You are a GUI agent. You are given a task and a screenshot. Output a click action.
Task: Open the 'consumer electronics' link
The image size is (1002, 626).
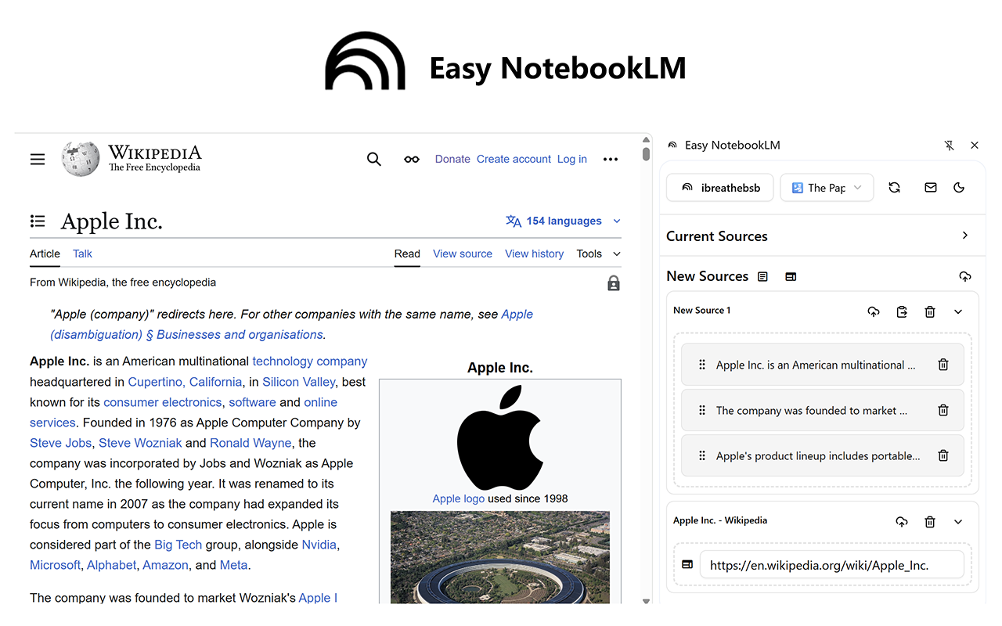[x=163, y=401]
